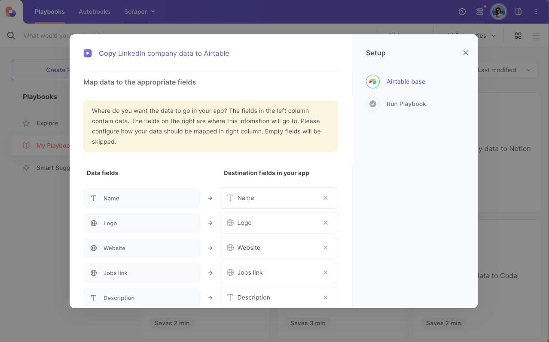
Task: Click the Create Playbook button
Action: click(x=40, y=70)
